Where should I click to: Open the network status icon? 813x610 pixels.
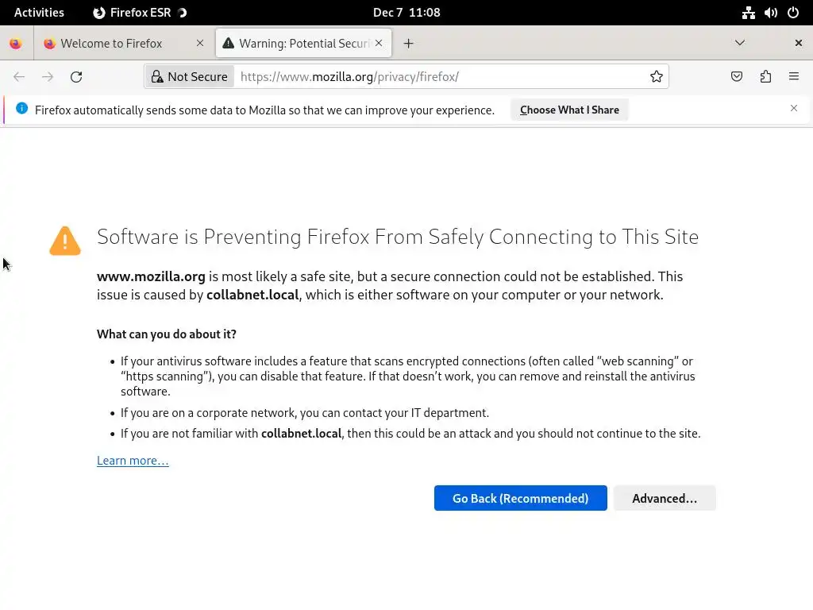[749, 13]
